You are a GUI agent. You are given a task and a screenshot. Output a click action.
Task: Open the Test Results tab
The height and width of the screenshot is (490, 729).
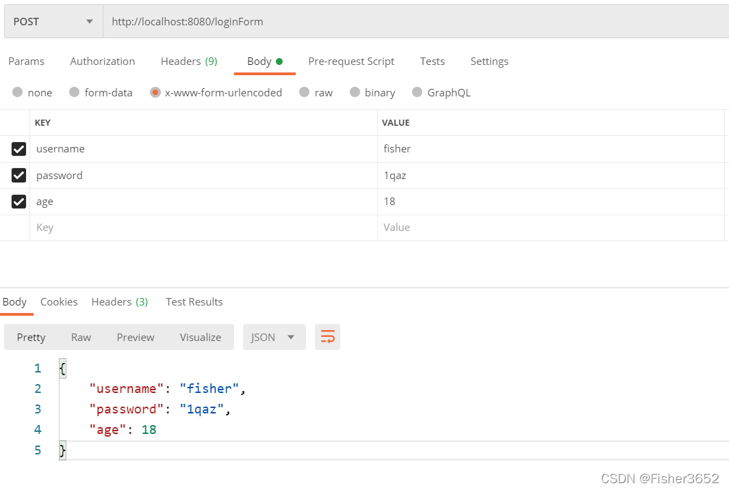point(194,302)
